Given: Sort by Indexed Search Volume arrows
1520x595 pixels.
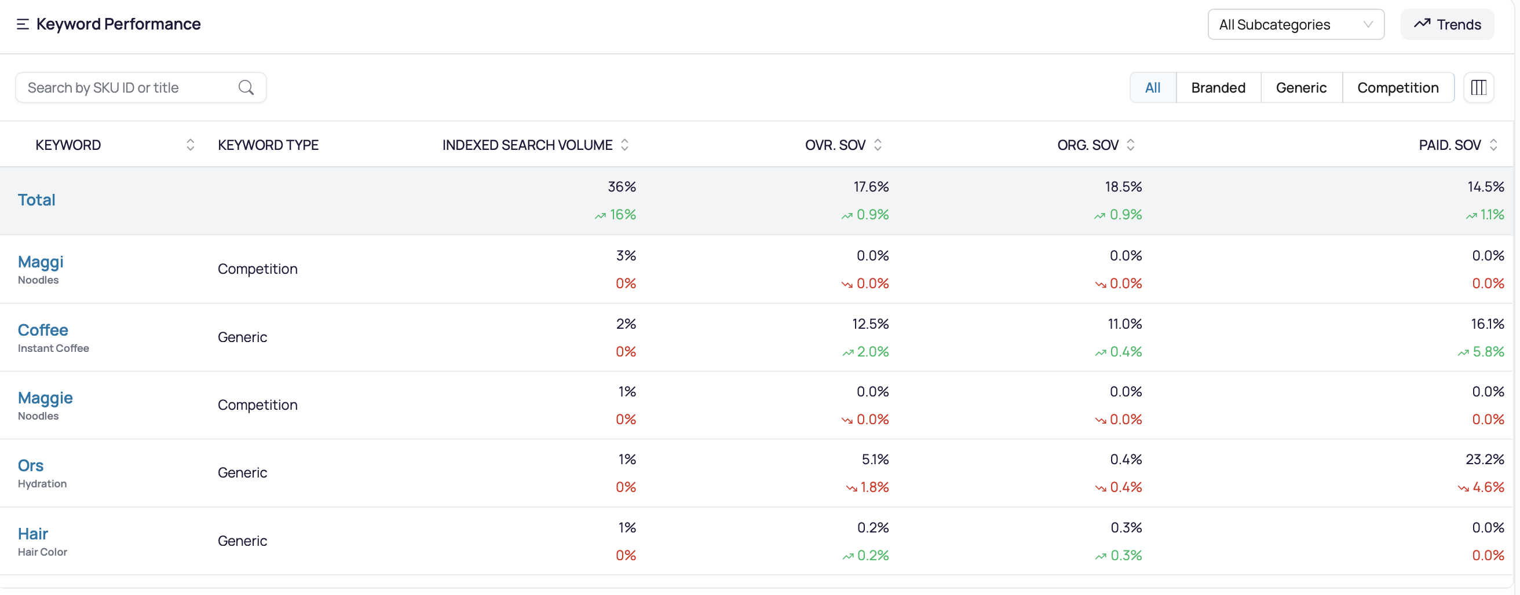Looking at the screenshot, I should [625, 145].
